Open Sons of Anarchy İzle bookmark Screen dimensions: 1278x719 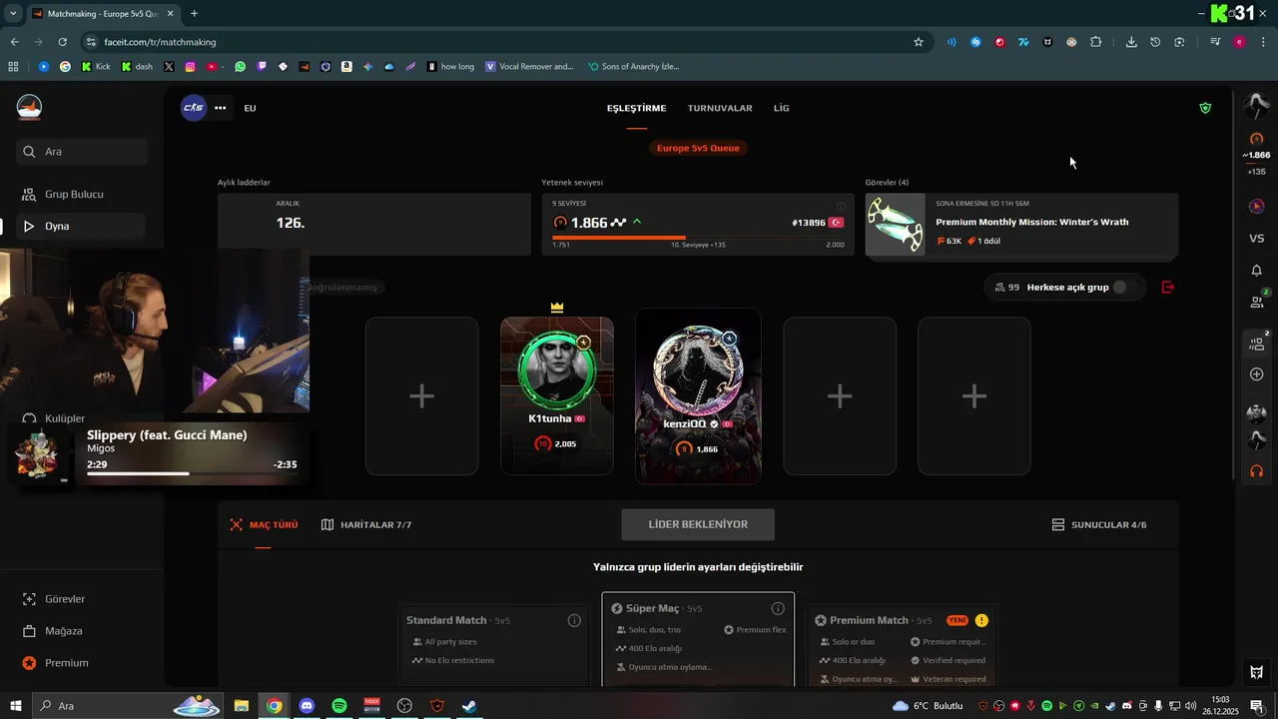(633, 67)
